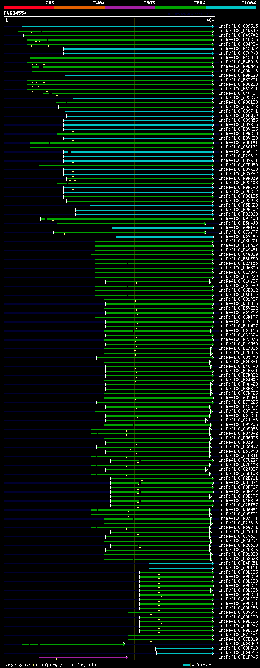Click the cyan ~100% identity legend swatch
260x668 pixels.
pos(230,7)
